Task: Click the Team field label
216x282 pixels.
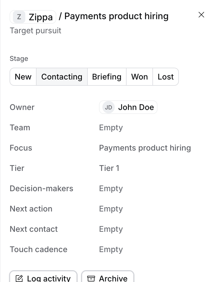Action: pyautogui.click(x=20, y=128)
